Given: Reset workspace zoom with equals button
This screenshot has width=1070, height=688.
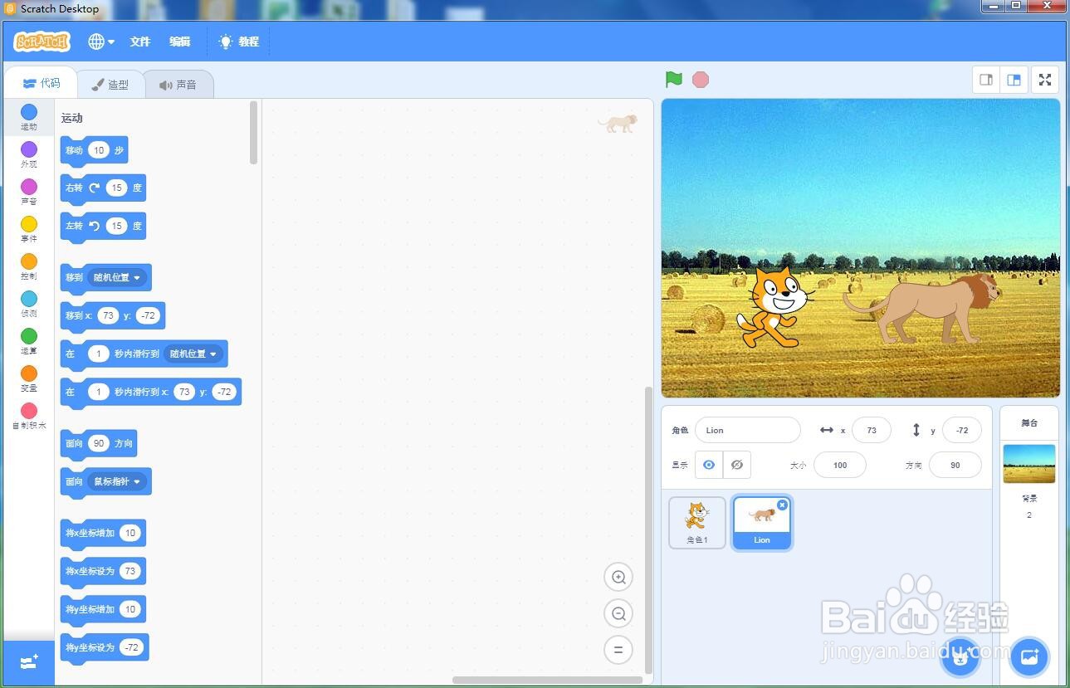Looking at the screenshot, I should tap(618, 650).
